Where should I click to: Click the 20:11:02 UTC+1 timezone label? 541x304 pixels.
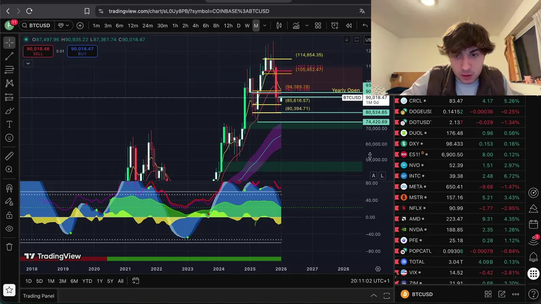coord(370,281)
